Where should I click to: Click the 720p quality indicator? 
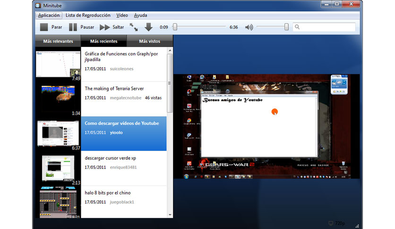click(337, 223)
